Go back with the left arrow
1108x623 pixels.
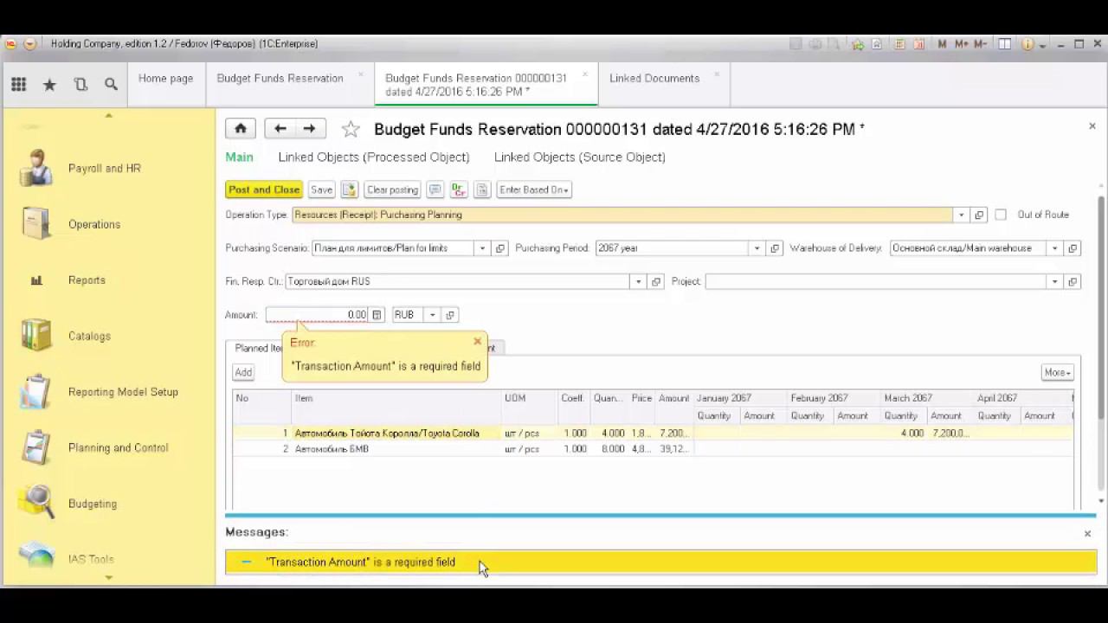[x=280, y=129]
